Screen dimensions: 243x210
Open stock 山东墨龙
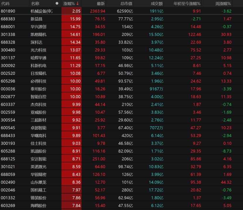(x=38, y=182)
